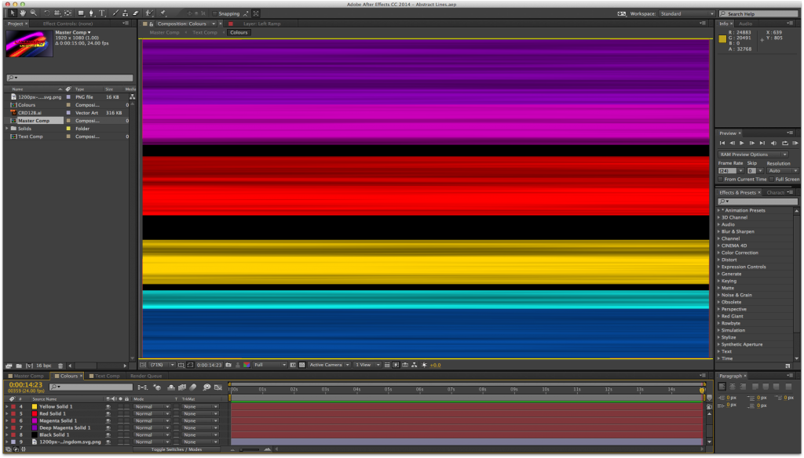The image size is (804, 458).
Task: Select the Zoom magnifier tool
Action: tap(33, 13)
